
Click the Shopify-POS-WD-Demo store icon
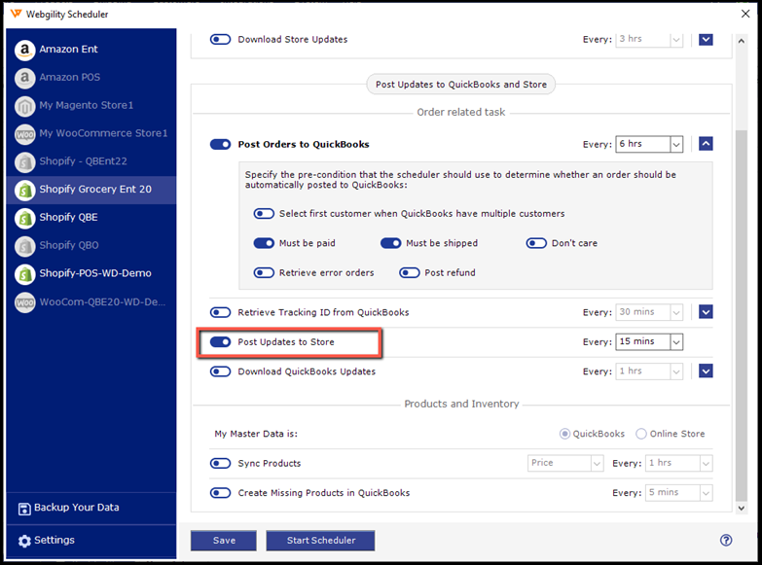coord(24,274)
